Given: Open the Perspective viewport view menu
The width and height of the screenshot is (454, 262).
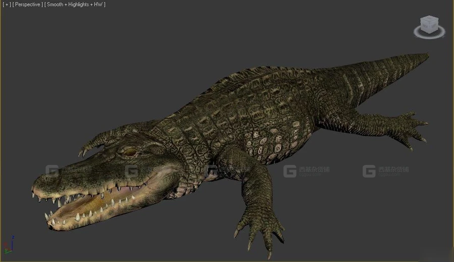Looking at the screenshot, I should (28, 5).
